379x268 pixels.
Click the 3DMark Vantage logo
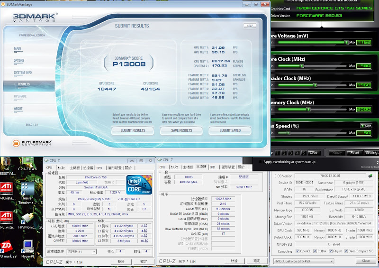click(35, 18)
